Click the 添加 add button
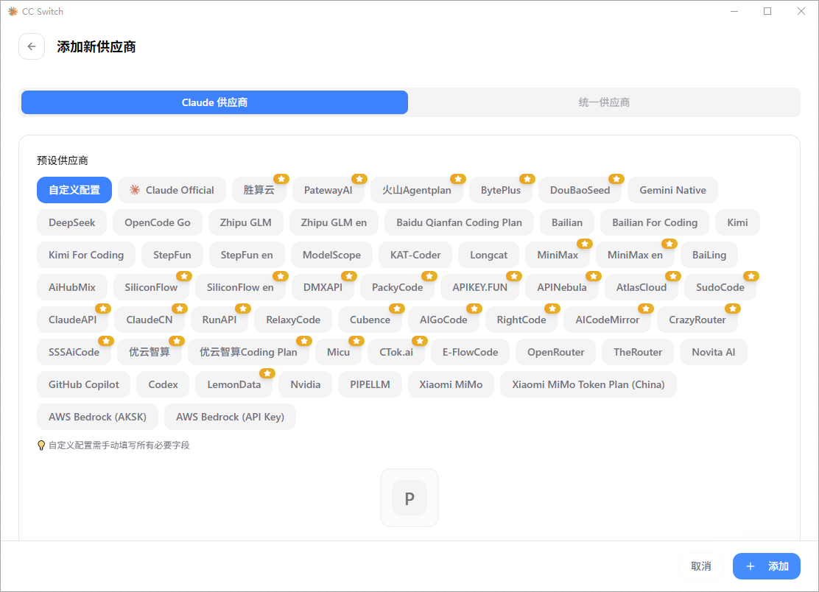This screenshot has width=819, height=592. point(766,566)
